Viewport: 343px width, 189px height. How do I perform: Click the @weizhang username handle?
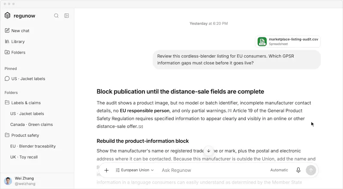pyautogui.click(x=25, y=184)
